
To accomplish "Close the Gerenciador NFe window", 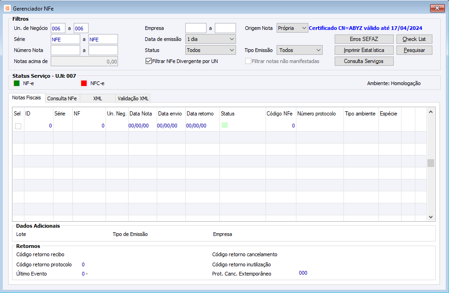I will click(437, 8).
